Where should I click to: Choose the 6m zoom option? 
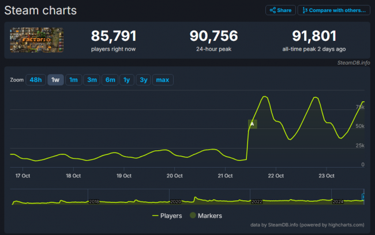(x=109, y=80)
